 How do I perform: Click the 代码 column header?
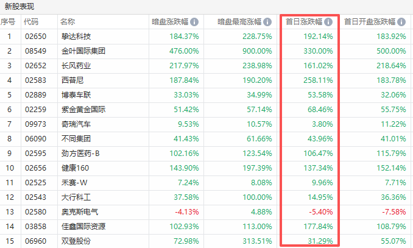[31, 22]
